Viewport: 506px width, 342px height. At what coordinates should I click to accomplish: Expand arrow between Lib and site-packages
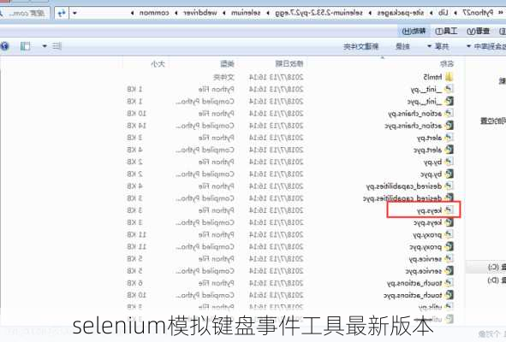point(432,13)
